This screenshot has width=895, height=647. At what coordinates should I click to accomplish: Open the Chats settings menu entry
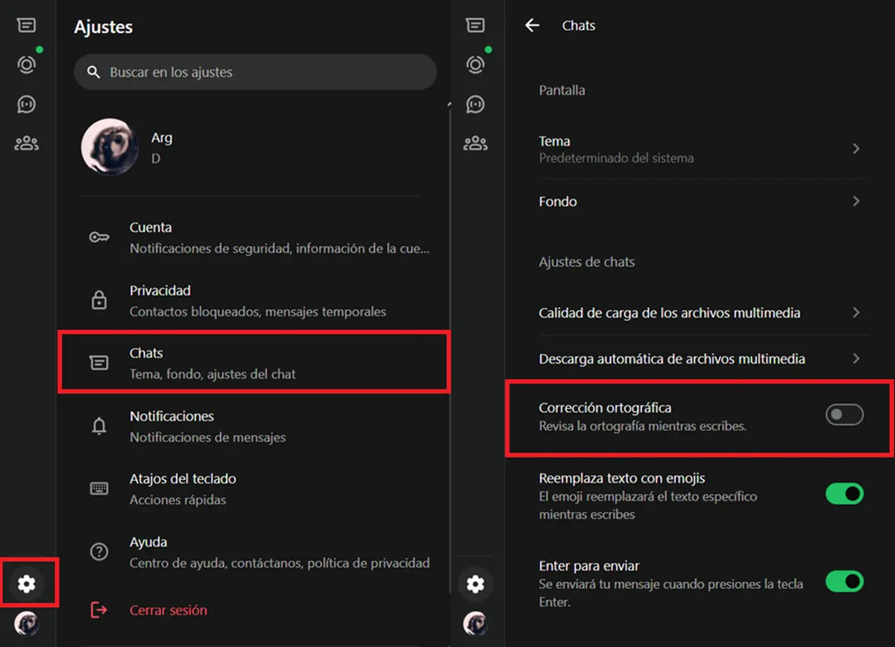(254, 363)
